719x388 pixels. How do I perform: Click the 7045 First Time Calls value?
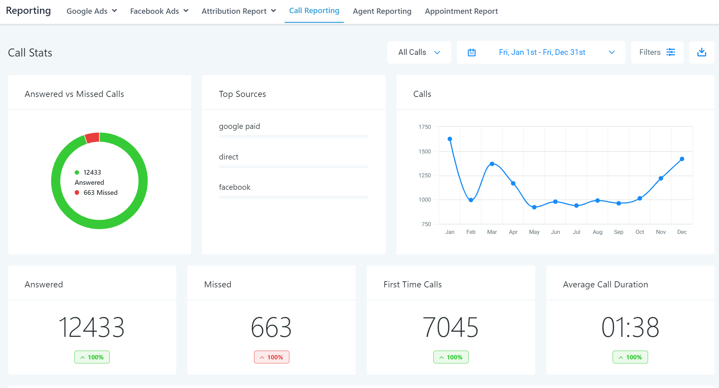coord(451,327)
